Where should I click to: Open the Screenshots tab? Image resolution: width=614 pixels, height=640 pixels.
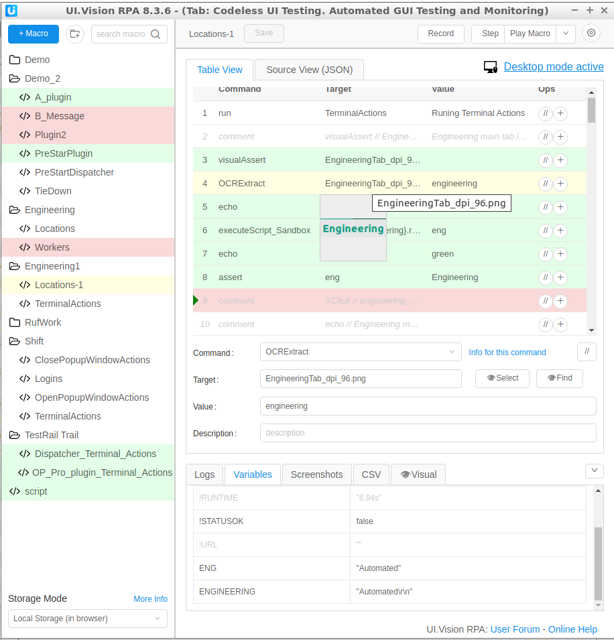316,474
